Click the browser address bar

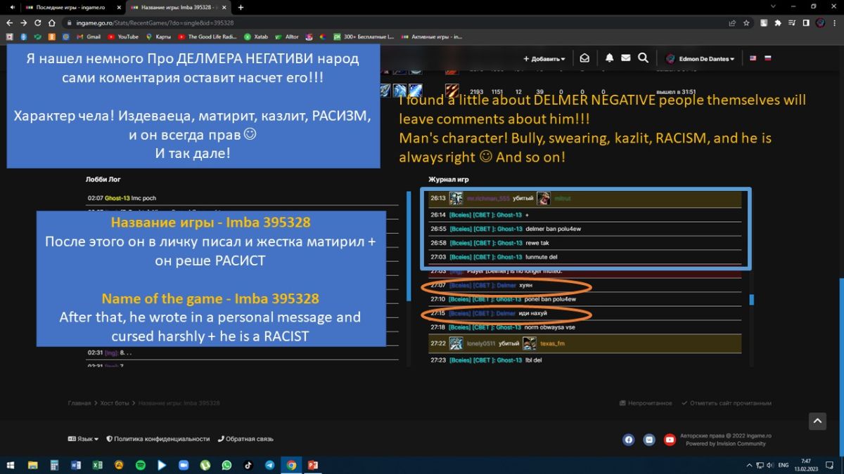(x=352, y=22)
